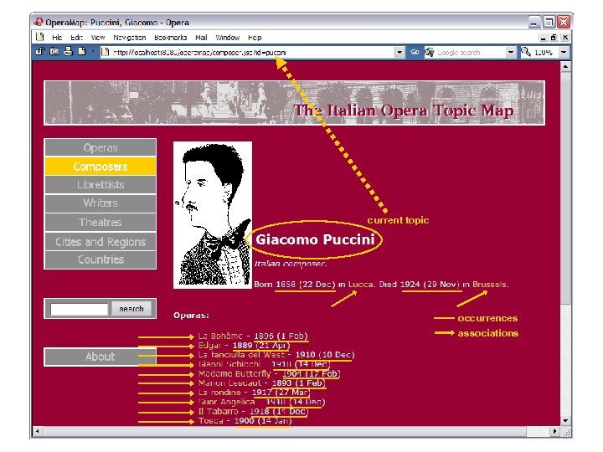Close the inner document via the menu bar X button
The image size is (603, 452).
point(564,38)
